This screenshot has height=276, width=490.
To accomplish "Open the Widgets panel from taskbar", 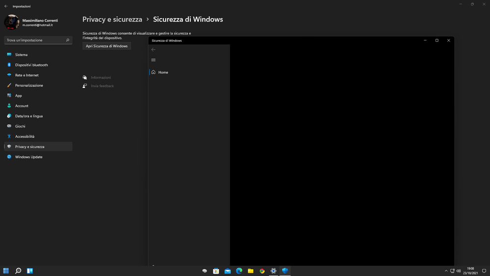I will tap(30, 271).
